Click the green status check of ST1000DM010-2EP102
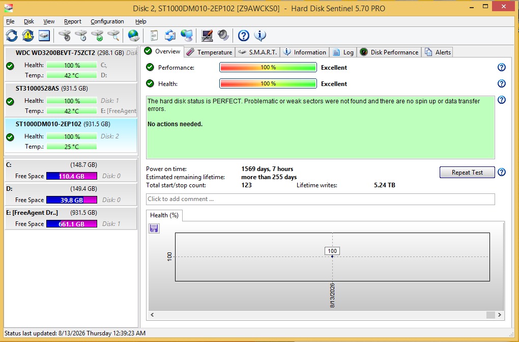 point(10,137)
